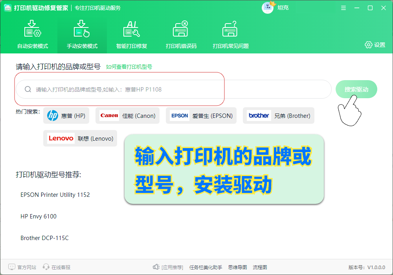Open the 任务栏美化助手 recommended app

tap(206, 267)
